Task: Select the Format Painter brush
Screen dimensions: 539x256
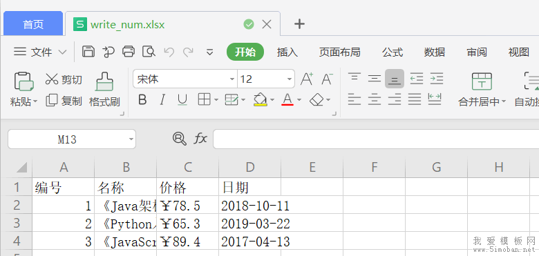Action: [104, 89]
